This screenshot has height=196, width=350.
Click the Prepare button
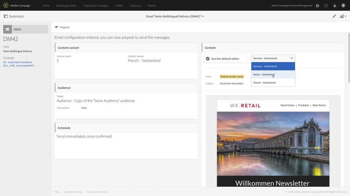point(62,27)
